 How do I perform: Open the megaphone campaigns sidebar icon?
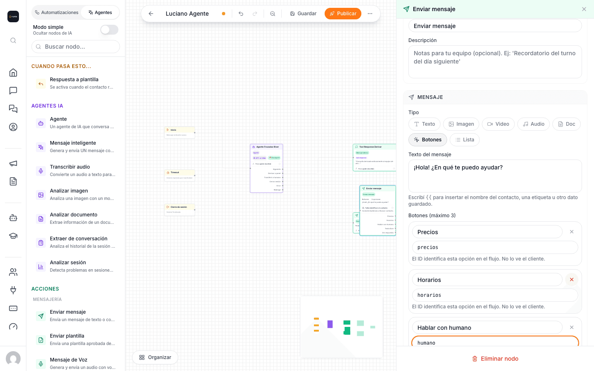[x=13, y=163]
